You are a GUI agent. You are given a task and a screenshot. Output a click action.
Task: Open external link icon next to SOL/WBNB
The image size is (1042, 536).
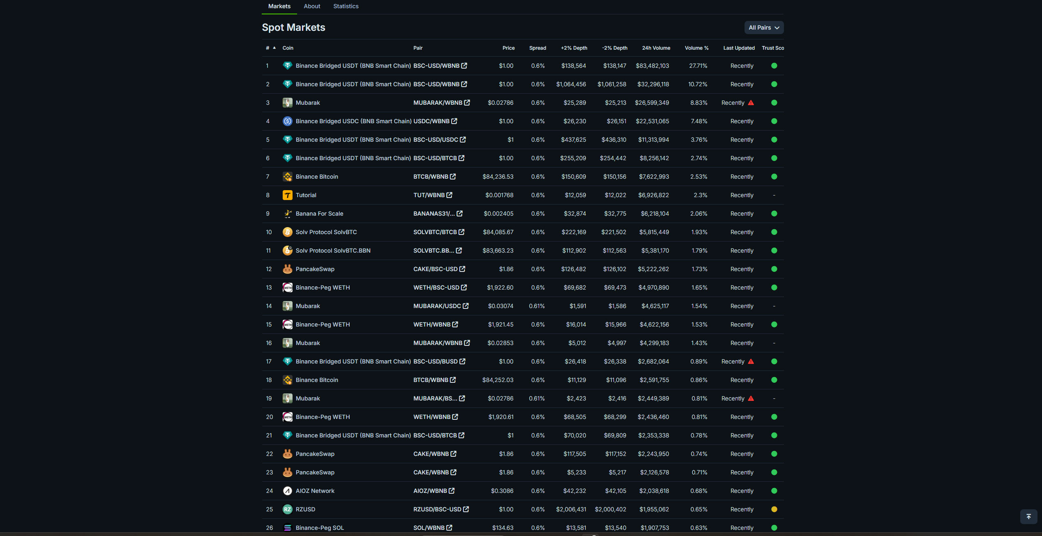pos(449,528)
